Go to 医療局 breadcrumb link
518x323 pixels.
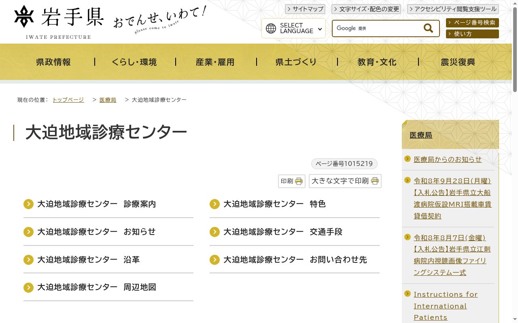pyautogui.click(x=108, y=100)
